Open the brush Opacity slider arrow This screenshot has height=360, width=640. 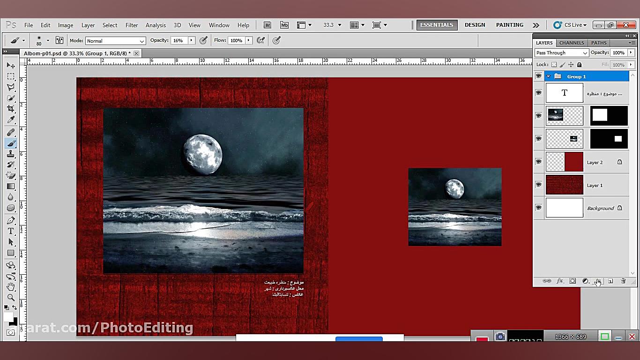point(191,41)
